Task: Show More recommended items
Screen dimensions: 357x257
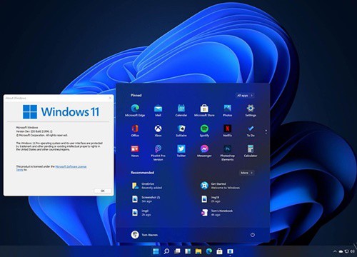Action: 246,173
